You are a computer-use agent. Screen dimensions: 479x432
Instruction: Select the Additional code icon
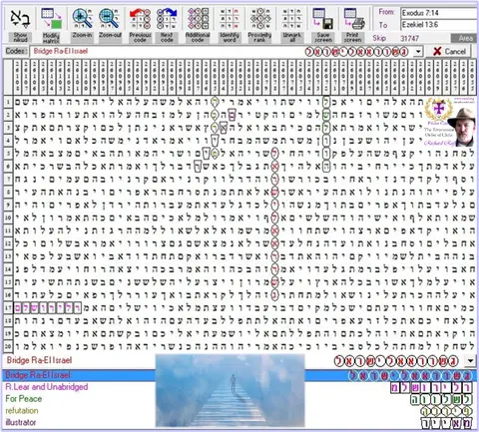point(198,19)
